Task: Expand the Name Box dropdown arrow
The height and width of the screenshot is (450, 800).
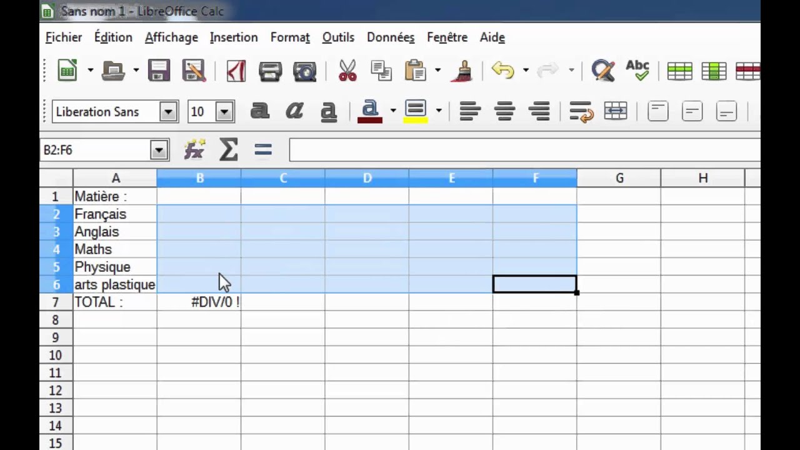Action: 159,150
